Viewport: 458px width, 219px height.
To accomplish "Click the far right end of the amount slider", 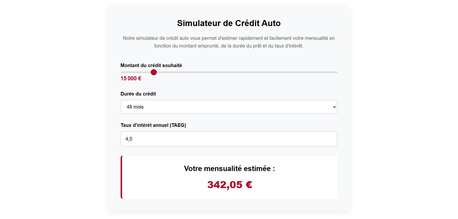I will coord(336,72).
